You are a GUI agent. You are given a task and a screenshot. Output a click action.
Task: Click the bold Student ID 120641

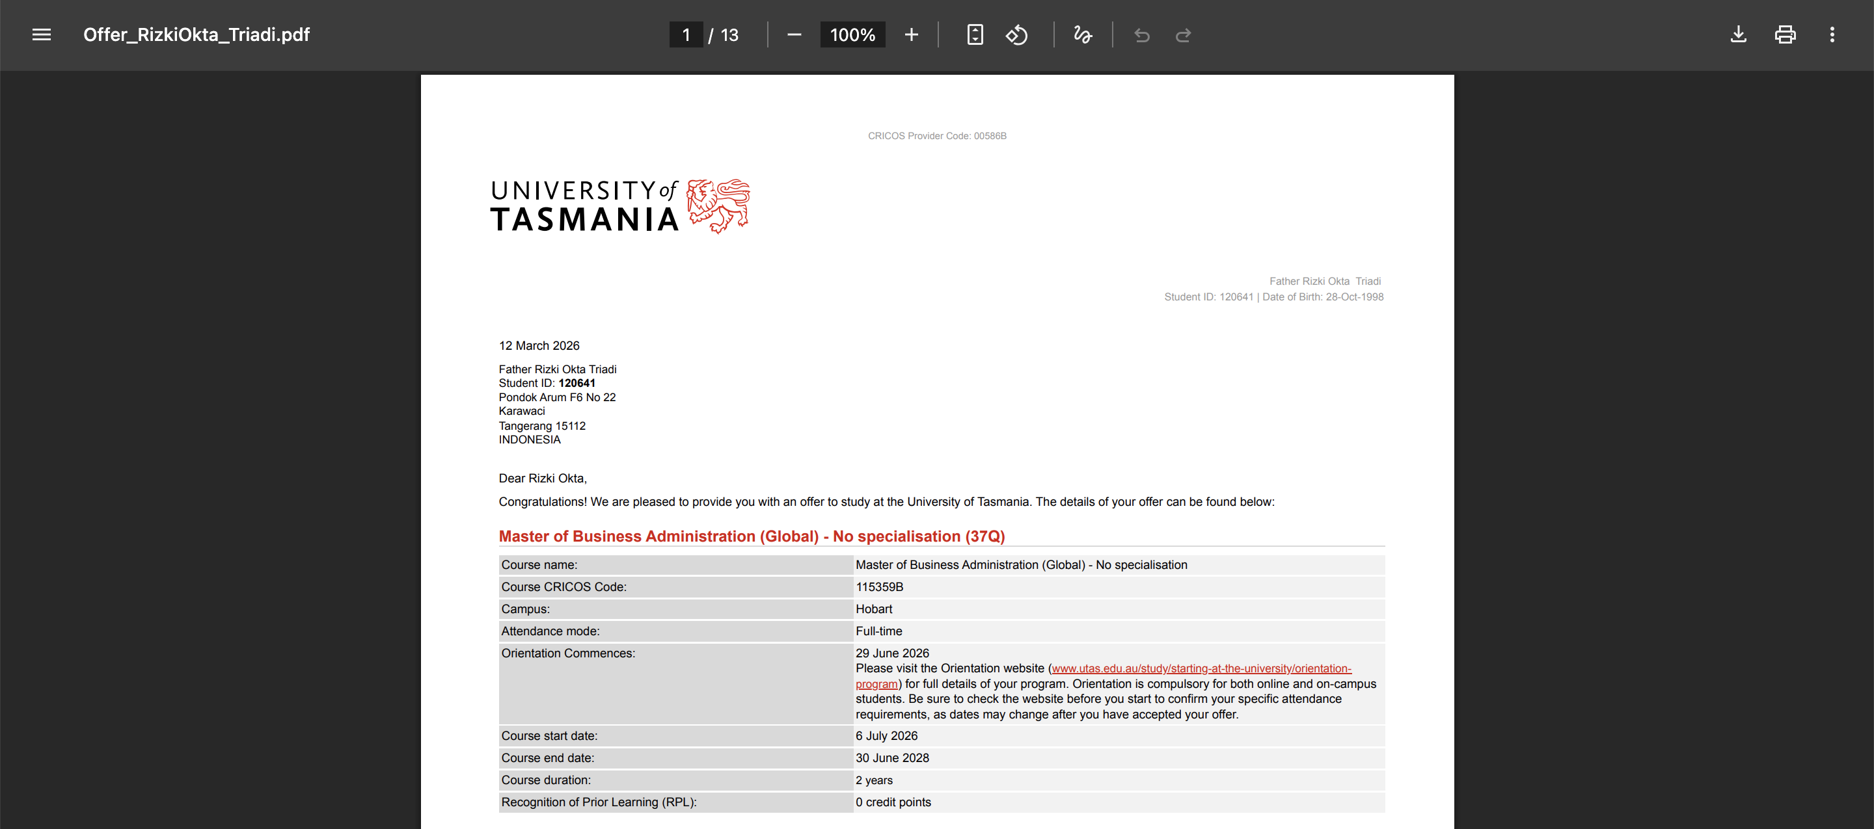pyautogui.click(x=577, y=383)
